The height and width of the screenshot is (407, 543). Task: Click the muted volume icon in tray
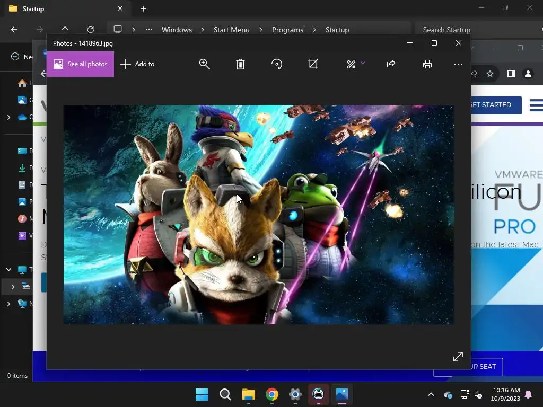pos(479,394)
